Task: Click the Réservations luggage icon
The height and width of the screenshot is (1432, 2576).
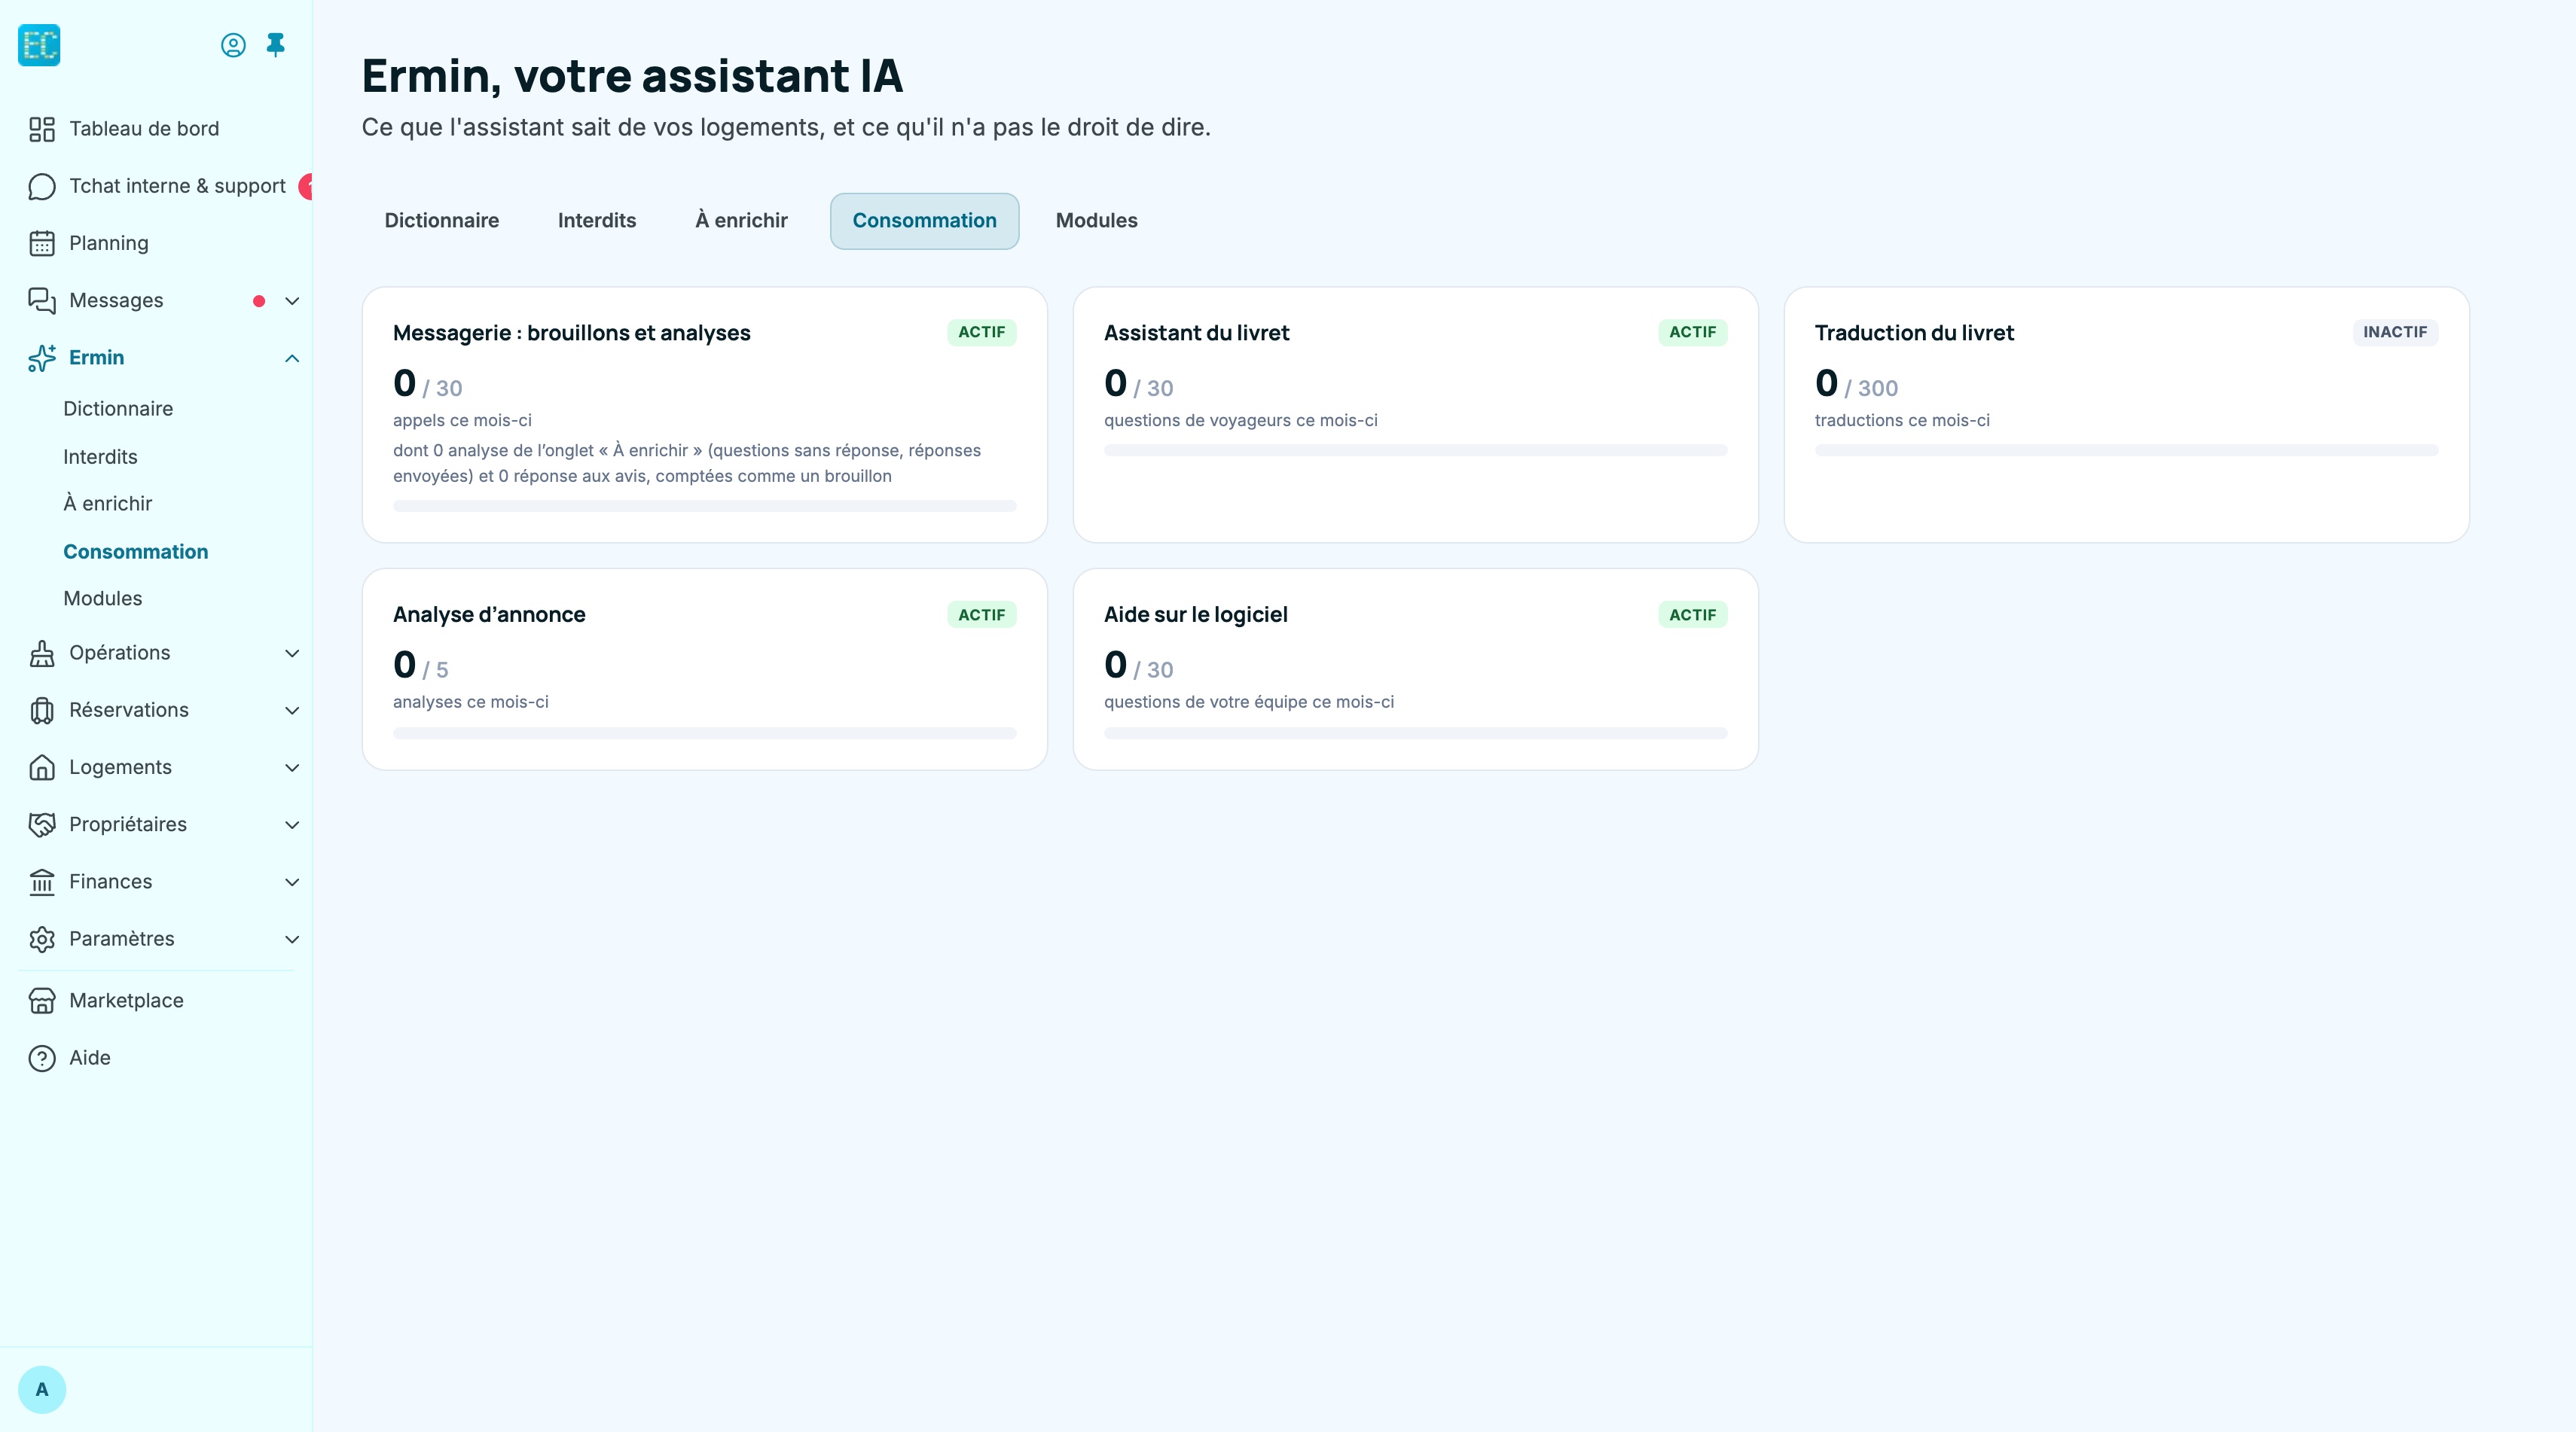Action: [42, 711]
